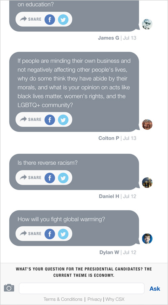Open the Privacy link
168x305 pixels.
click(x=94, y=299)
